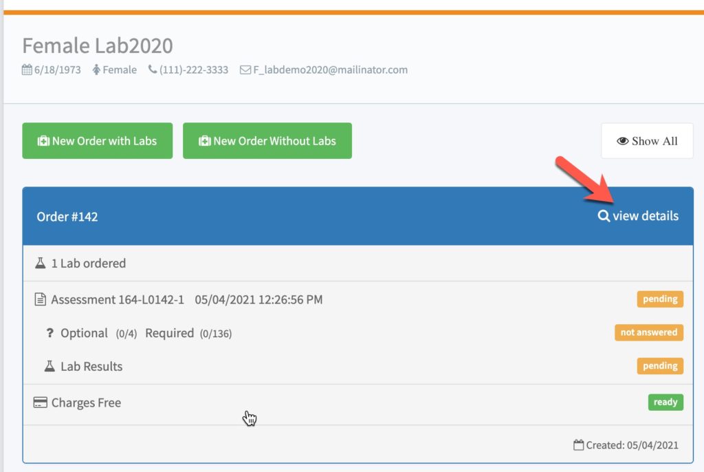Viewport: 704px width, 472px height.
Task: Click the Required (0/136) text
Action: tap(188, 333)
